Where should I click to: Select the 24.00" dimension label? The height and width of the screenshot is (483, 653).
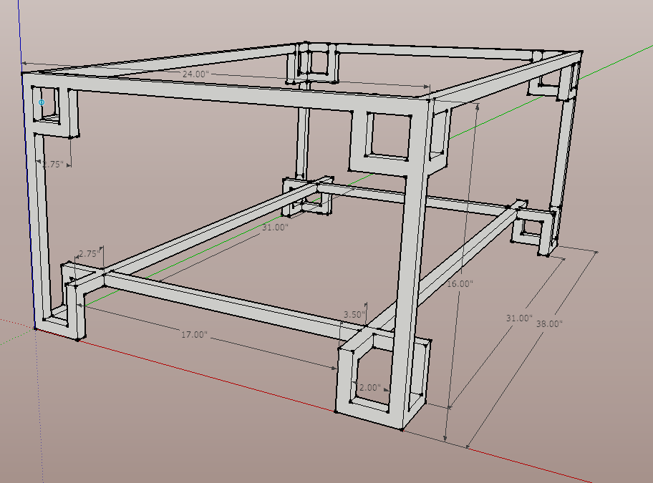tap(195, 74)
